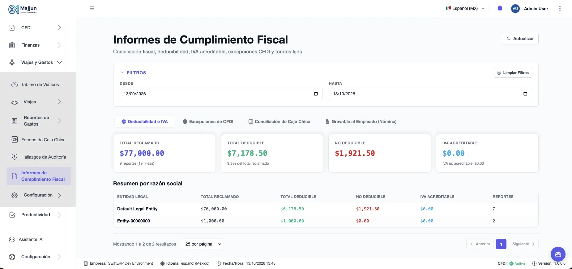Open Informes de Cumplimiento Fiscal menu item

(39, 176)
